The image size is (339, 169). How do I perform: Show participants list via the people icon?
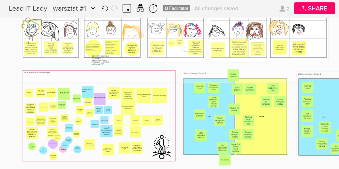[x=284, y=9]
